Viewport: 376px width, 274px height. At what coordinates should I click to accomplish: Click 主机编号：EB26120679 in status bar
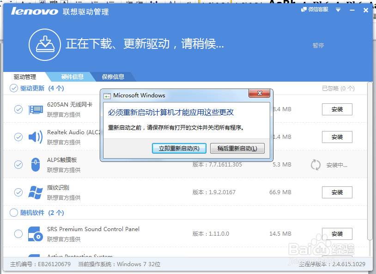point(40,264)
